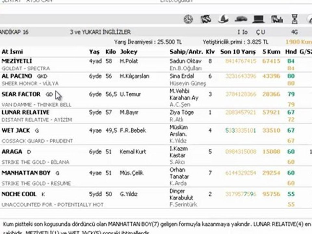Open the top hat icon
312x234 pixels.
(258, 19)
